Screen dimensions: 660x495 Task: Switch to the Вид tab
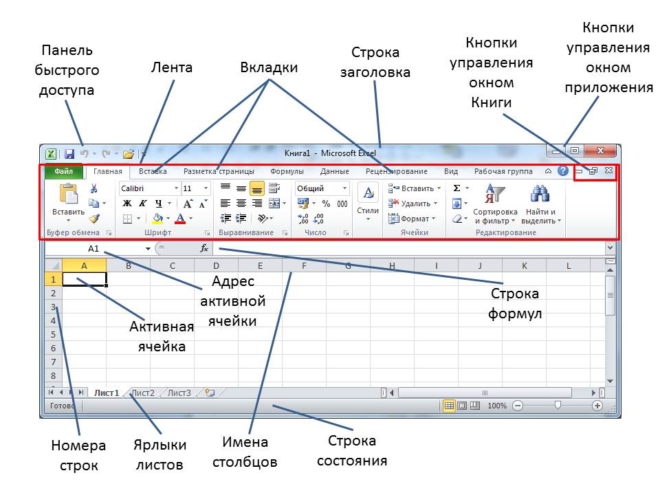[x=451, y=172]
